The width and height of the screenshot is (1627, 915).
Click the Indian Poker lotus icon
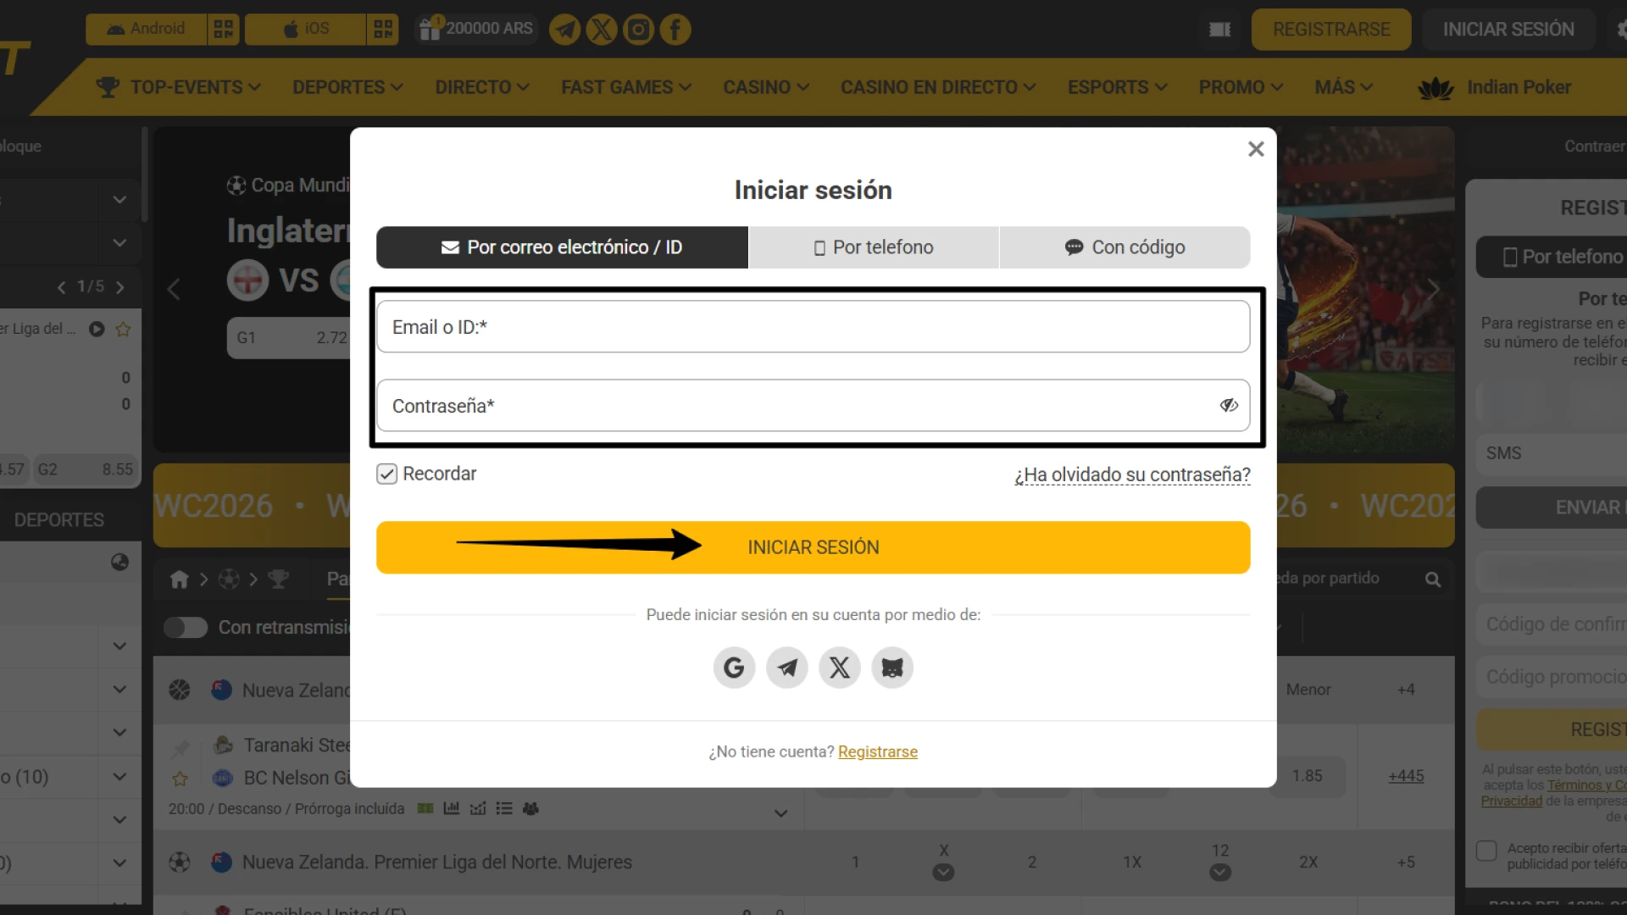click(1436, 87)
